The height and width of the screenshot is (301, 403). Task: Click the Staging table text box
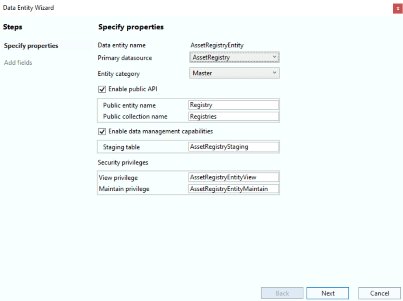coord(233,147)
